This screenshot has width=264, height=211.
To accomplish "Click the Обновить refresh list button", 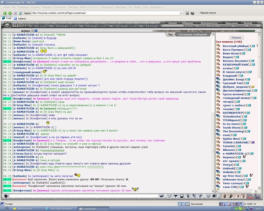I will pos(236,38).
